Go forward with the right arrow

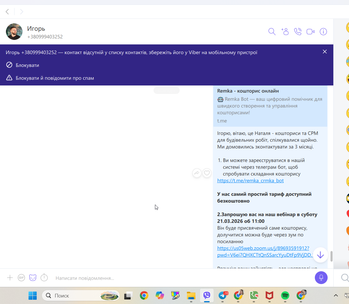click(21, 12)
